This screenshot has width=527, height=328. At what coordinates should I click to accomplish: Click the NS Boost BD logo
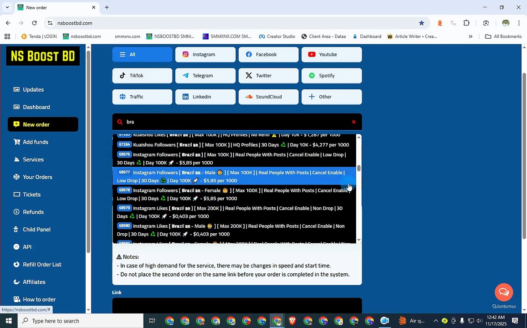point(43,56)
